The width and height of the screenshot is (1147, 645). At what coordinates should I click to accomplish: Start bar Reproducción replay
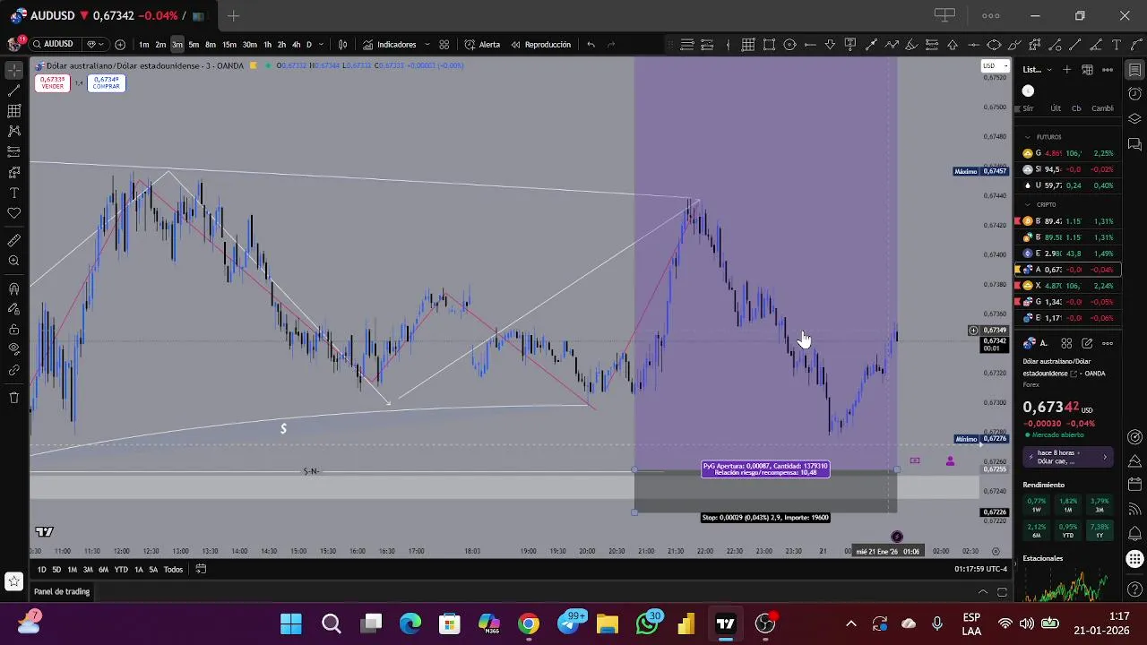(x=541, y=44)
